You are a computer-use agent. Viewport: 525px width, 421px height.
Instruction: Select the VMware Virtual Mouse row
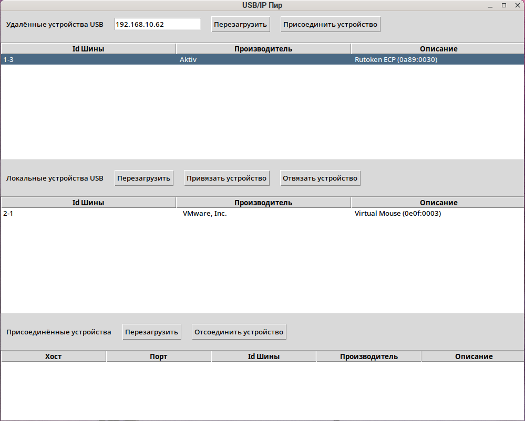click(263, 214)
